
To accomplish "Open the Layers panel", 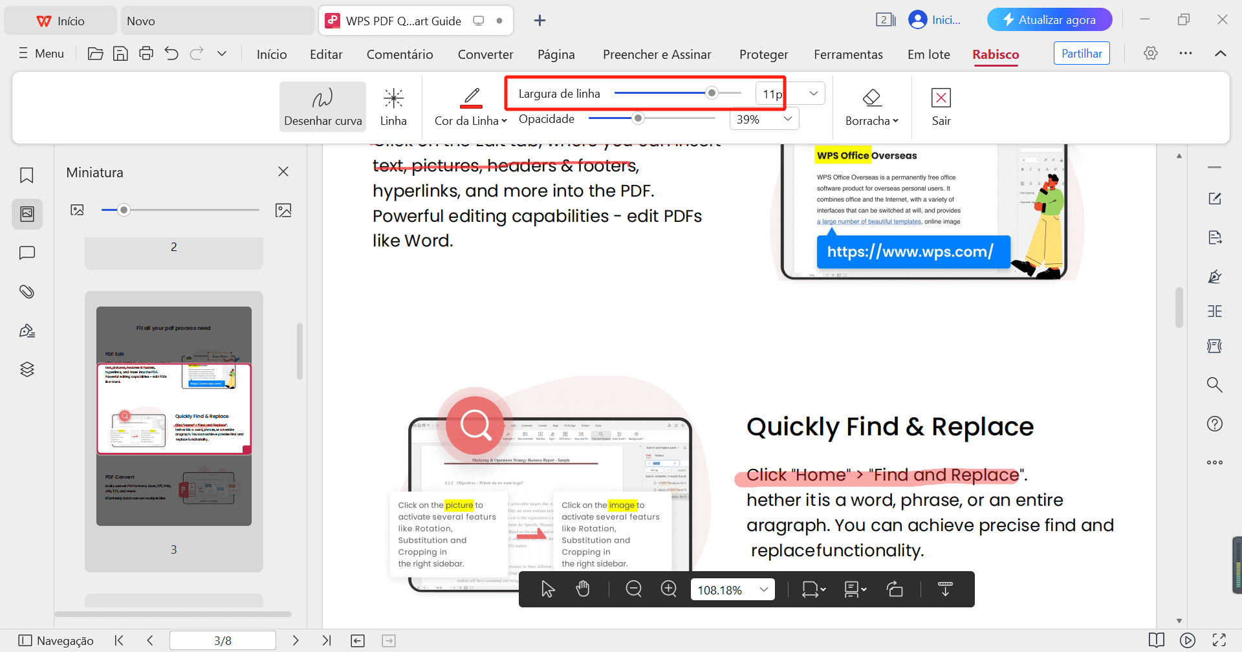I will (x=27, y=369).
